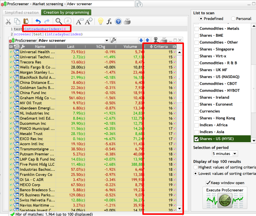
Task: Select the Predefined list radio button
Action: [201, 19]
